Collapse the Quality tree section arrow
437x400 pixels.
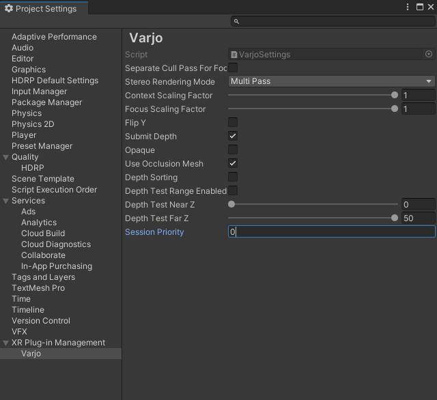point(5,158)
